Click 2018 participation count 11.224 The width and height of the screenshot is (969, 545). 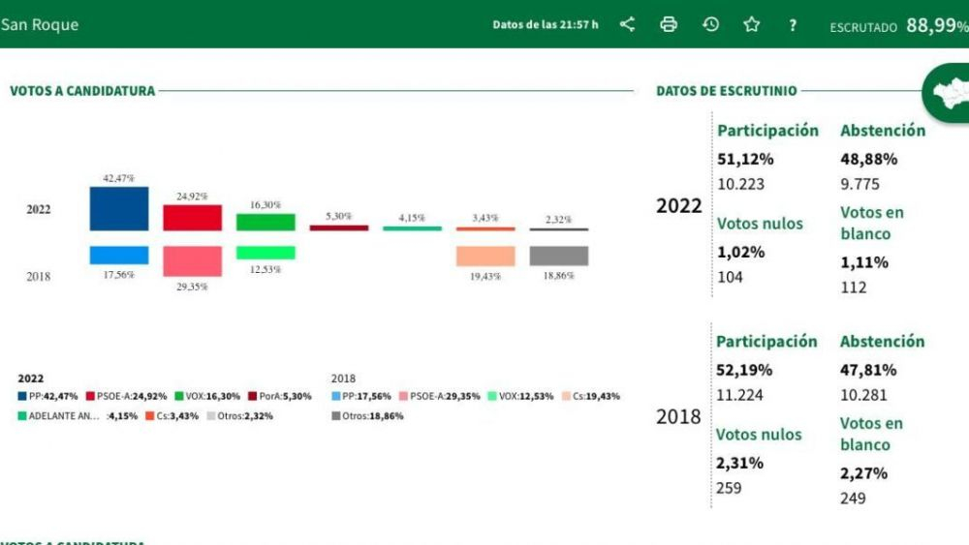(x=739, y=395)
